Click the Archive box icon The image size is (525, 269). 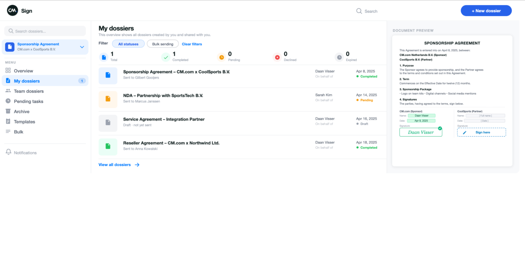point(8,111)
